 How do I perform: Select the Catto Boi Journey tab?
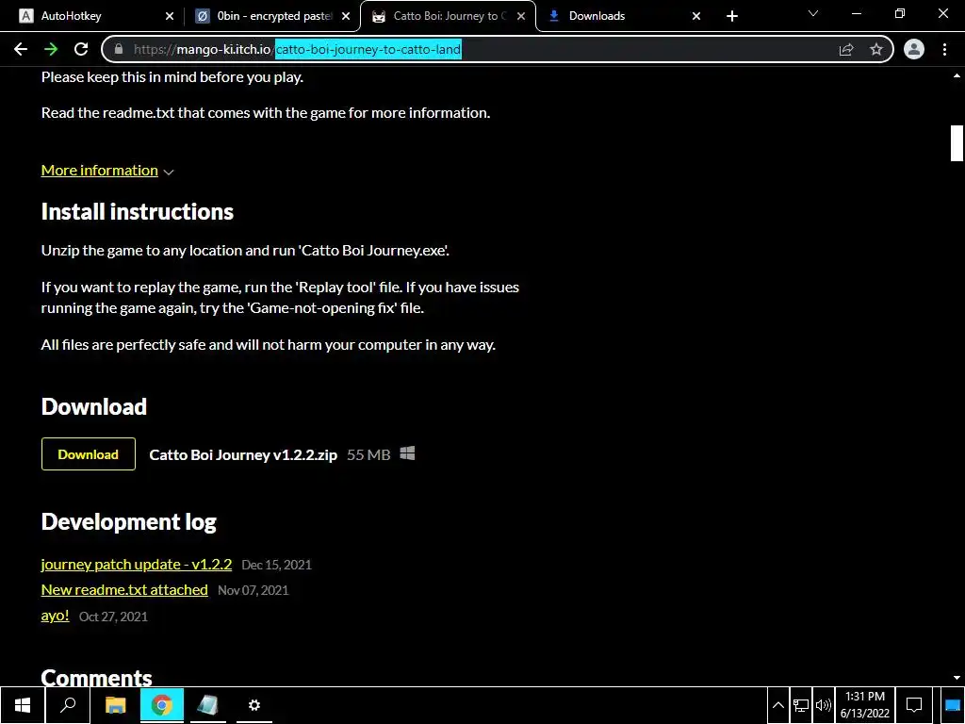pyautogui.click(x=448, y=16)
